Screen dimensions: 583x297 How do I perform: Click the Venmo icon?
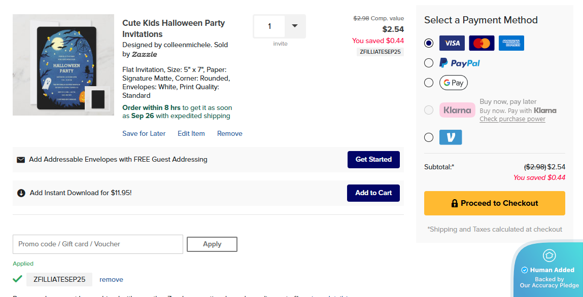451,137
